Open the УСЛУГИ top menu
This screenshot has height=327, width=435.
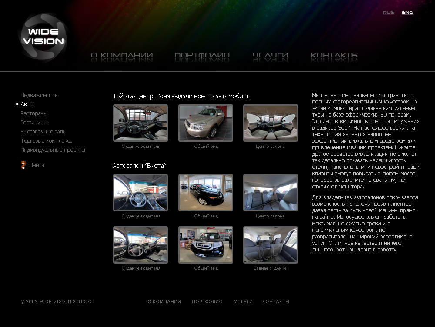[270, 56]
